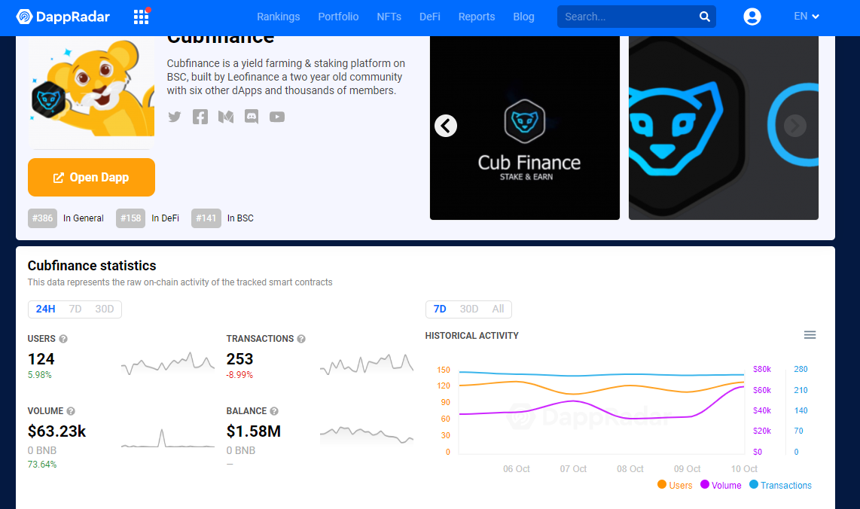This screenshot has height=509, width=860.
Task: Click the 10 Oct chart axis label
Action: coord(744,469)
